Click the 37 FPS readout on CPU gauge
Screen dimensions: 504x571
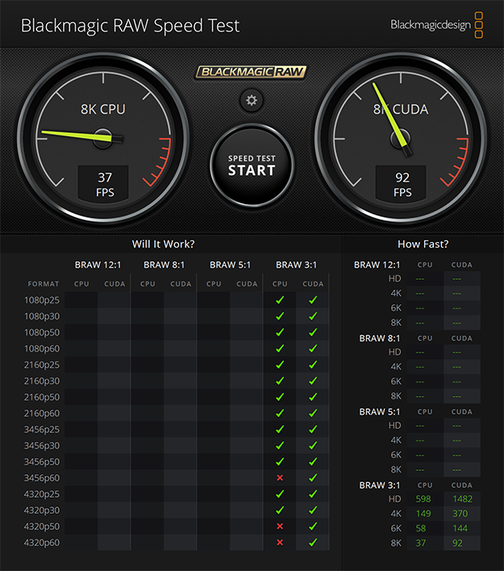102,184
